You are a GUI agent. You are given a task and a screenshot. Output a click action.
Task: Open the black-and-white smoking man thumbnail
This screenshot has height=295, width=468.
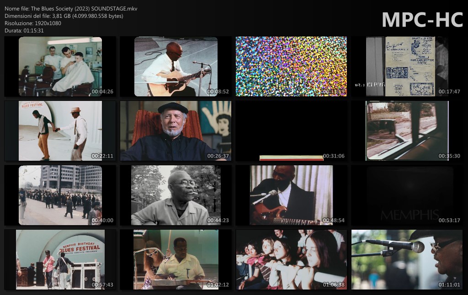(x=175, y=195)
